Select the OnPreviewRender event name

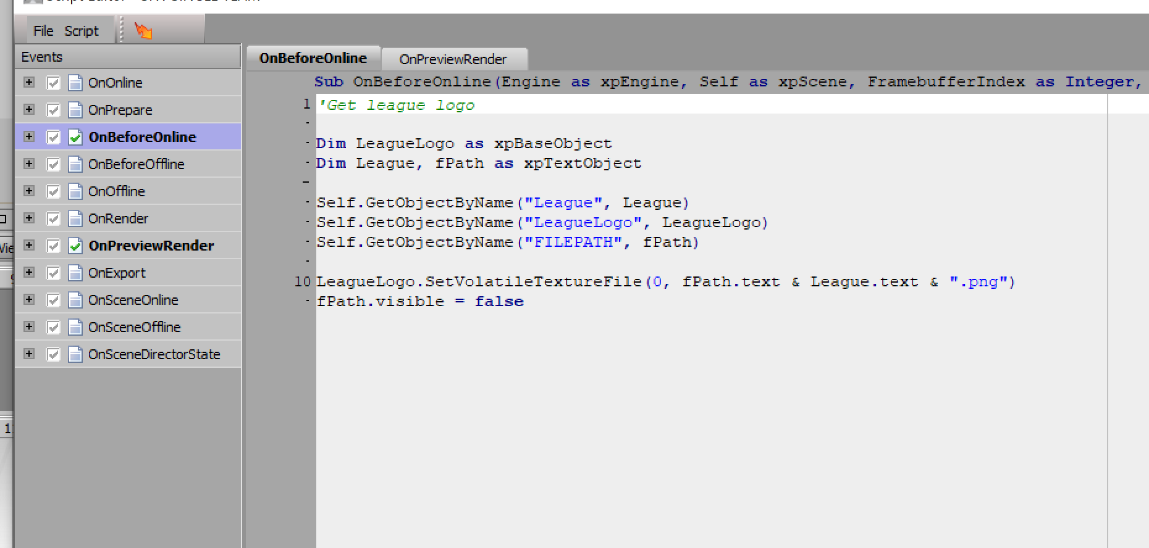coord(151,246)
